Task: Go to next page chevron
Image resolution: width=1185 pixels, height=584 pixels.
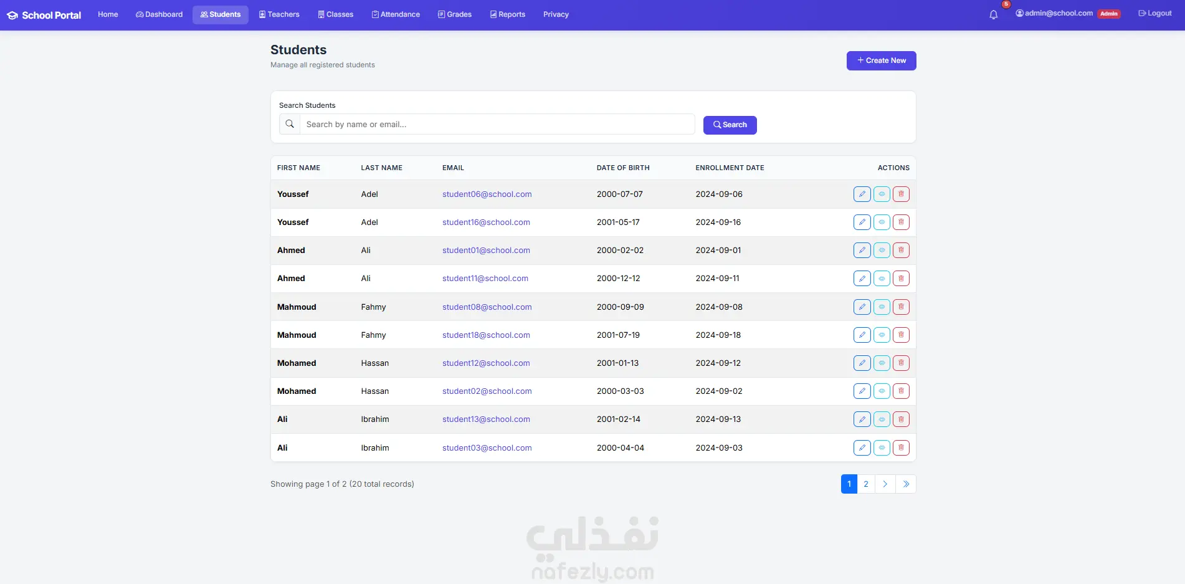Action: coord(885,484)
